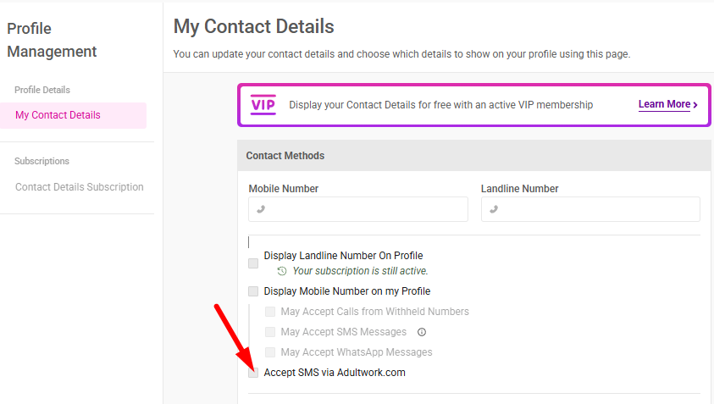
Task: Click the Subscriptions sidebar heading
Action: coord(42,161)
